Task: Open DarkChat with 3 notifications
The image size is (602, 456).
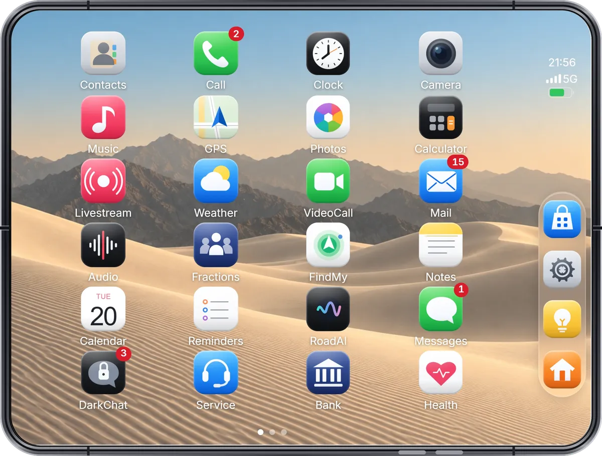Action: point(103,373)
